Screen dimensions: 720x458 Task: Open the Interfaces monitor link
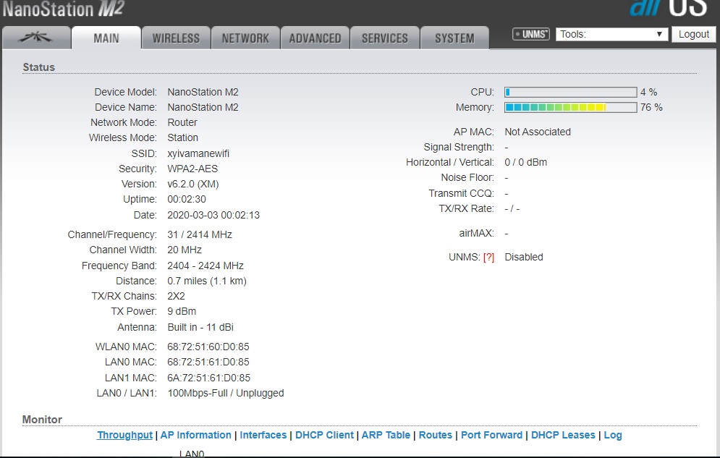coord(263,435)
